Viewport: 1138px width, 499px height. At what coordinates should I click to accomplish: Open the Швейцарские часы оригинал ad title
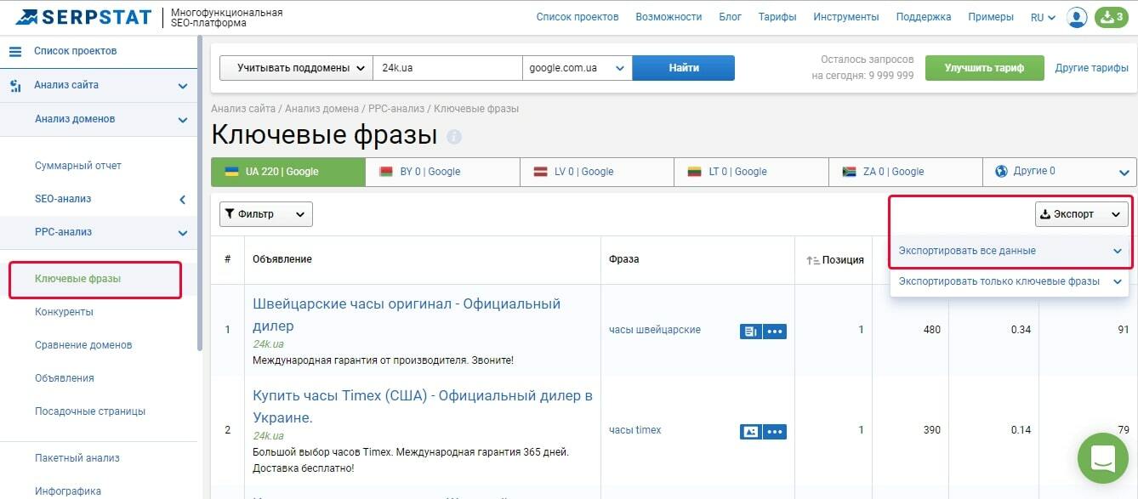click(407, 315)
